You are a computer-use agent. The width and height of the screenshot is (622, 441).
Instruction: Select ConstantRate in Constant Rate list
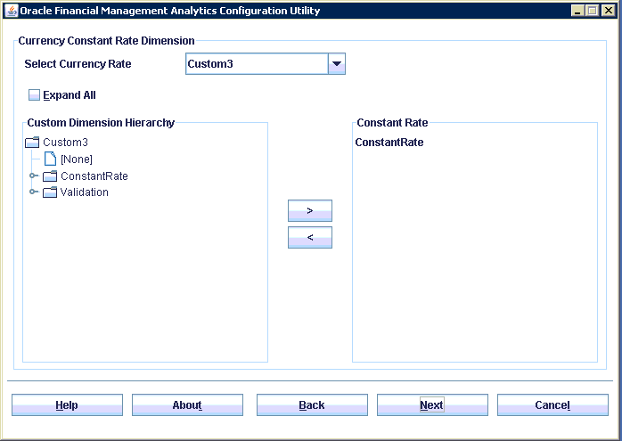click(389, 143)
